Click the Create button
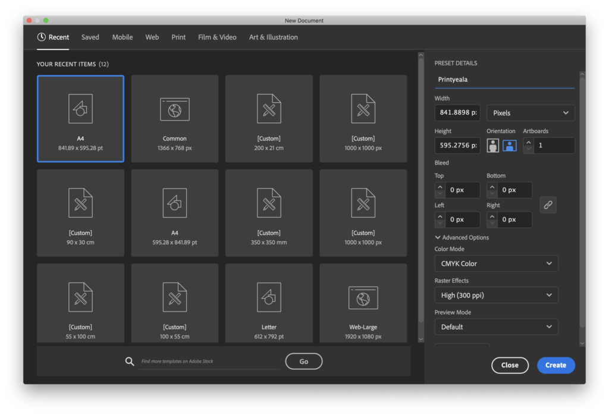The image size is (609, 415). (555, 365)
